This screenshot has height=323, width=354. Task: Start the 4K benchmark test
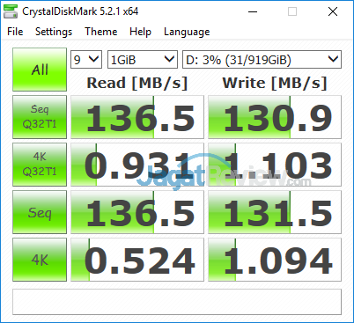40,260
